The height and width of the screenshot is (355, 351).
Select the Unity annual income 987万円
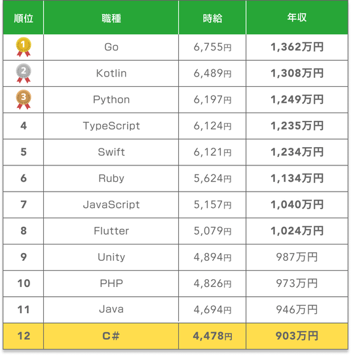coord(297,257)
